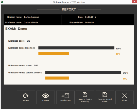Viewport: 137px width, 110px height.
Task: Click the dark 100% exercises bar
Action: (76, 48)
